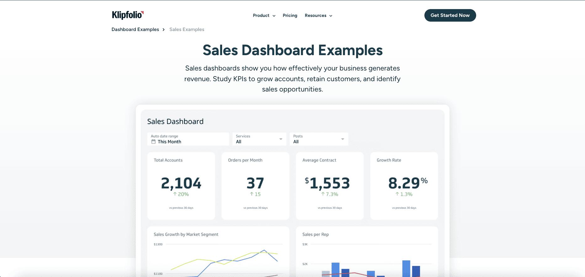The height and width of the screenshot is (277, 585).
Task: Click the percent symbol after 8.29
Action: [x=424, y=181]
